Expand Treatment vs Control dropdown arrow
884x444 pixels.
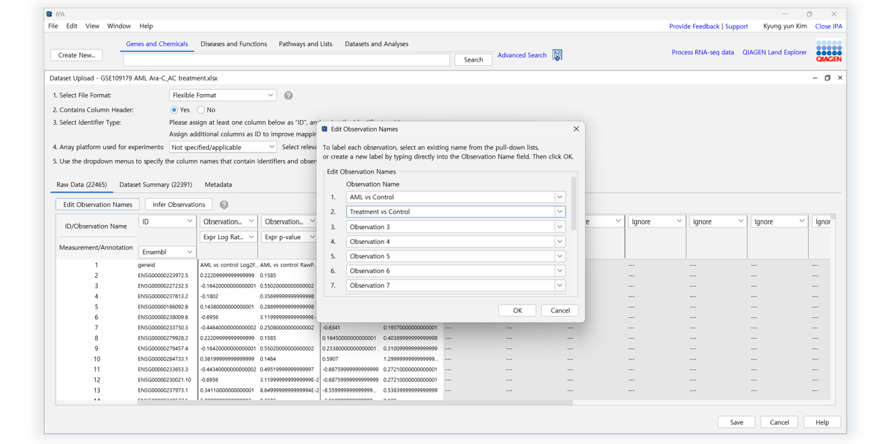[x=559, y=212]
